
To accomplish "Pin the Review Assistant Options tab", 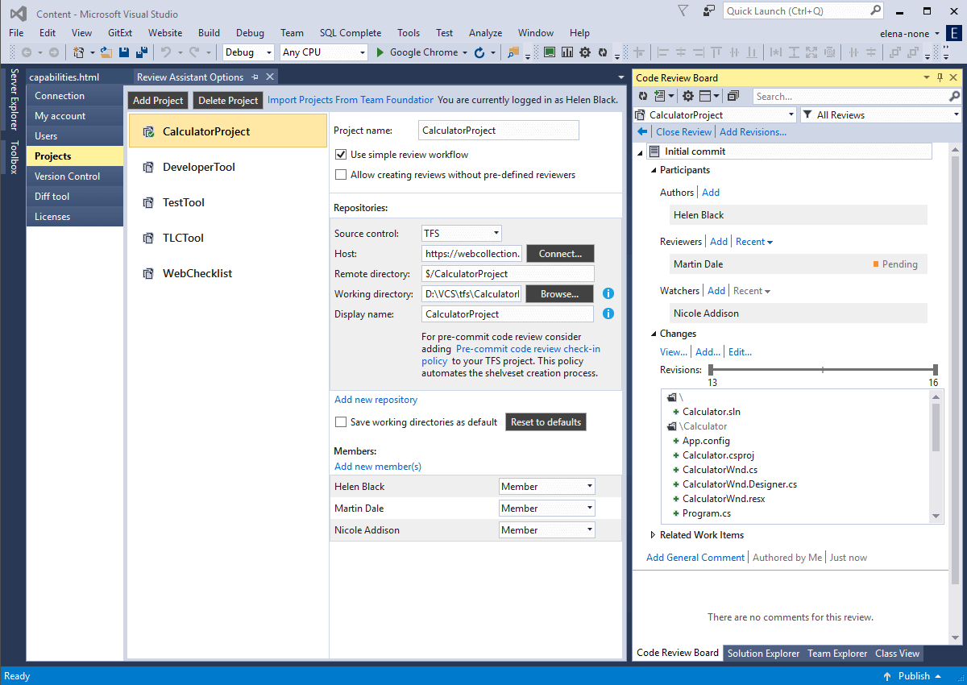I will (x=255, y=77).
